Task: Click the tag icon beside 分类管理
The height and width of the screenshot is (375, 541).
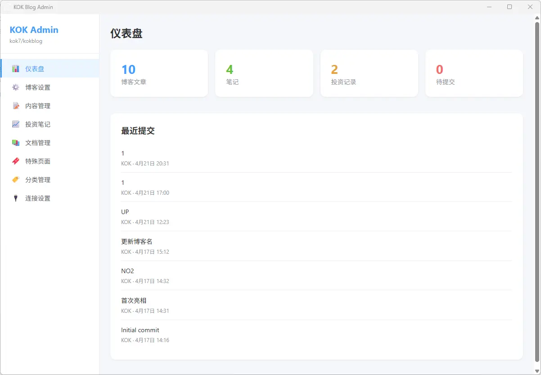Action: coord(16,180)
